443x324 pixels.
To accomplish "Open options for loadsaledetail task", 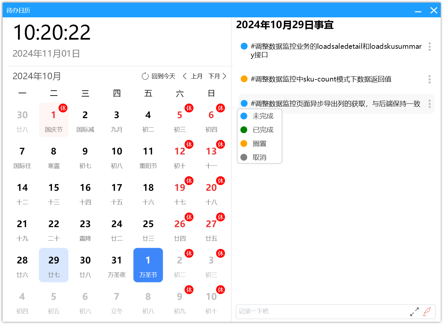I will 429,46.
